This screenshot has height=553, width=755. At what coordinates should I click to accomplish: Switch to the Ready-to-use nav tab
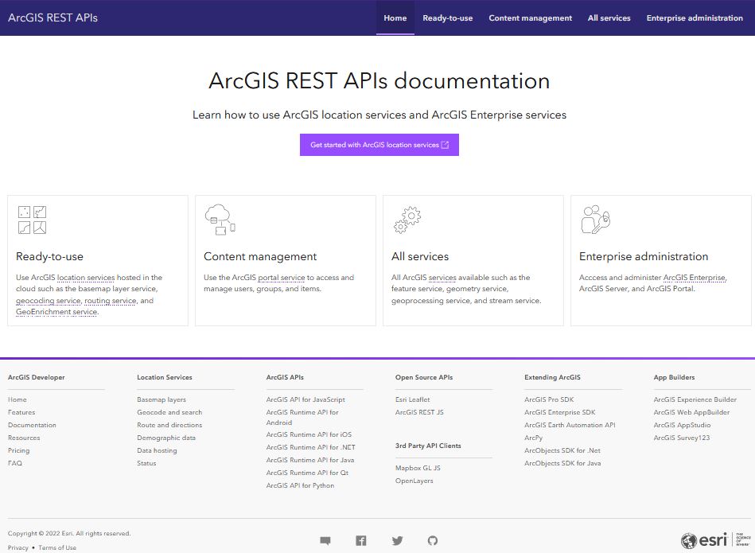tap(447, 18)
